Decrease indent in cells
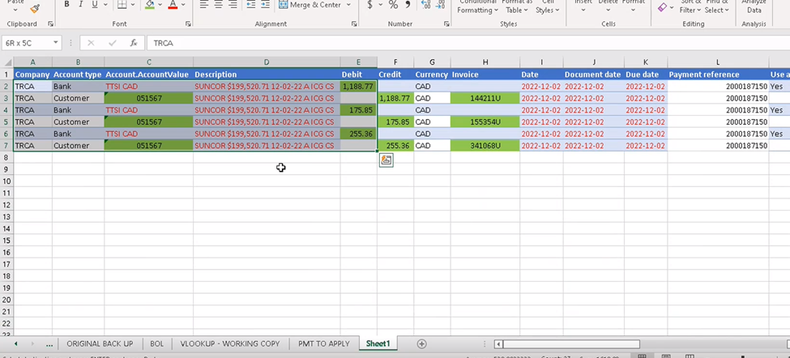 pyautogui.click(x=251, y=5)
